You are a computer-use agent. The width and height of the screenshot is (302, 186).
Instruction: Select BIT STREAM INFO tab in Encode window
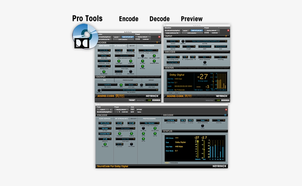[120, 46]
